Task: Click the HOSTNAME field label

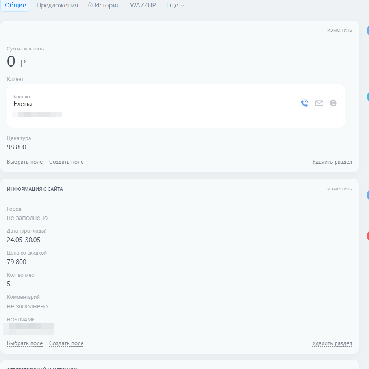Action: click(x=21, y=319)
